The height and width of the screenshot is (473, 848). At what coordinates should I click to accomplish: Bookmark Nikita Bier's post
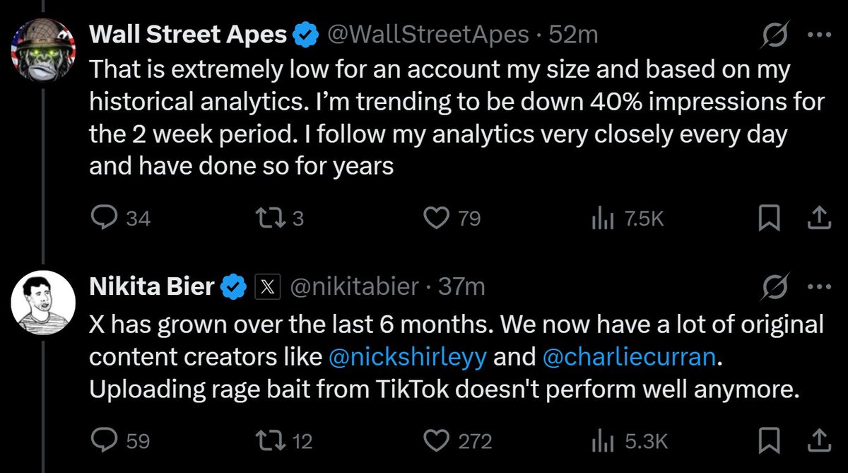pyautogui.click(x=769, y=441)
